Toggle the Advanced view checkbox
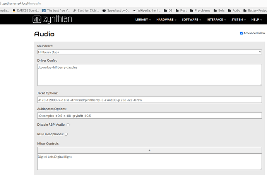 (241, 33)
